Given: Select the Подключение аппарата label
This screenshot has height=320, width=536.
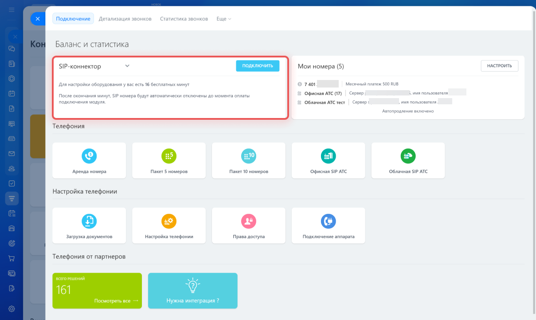Looking at the screenshot, I should pyautogui.click(x=329, y=236).
